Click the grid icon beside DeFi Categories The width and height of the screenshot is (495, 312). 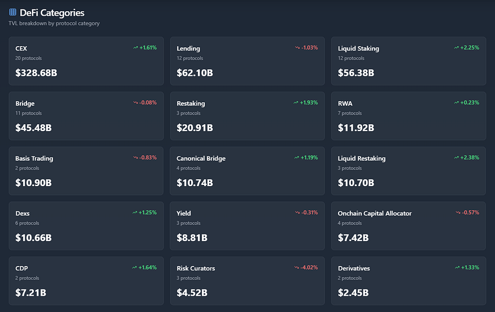point(13,12)
